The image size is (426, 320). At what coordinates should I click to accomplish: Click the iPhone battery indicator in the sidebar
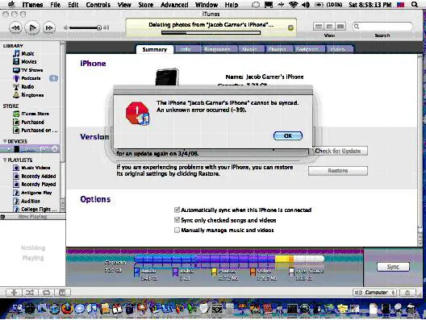point(44,149)
